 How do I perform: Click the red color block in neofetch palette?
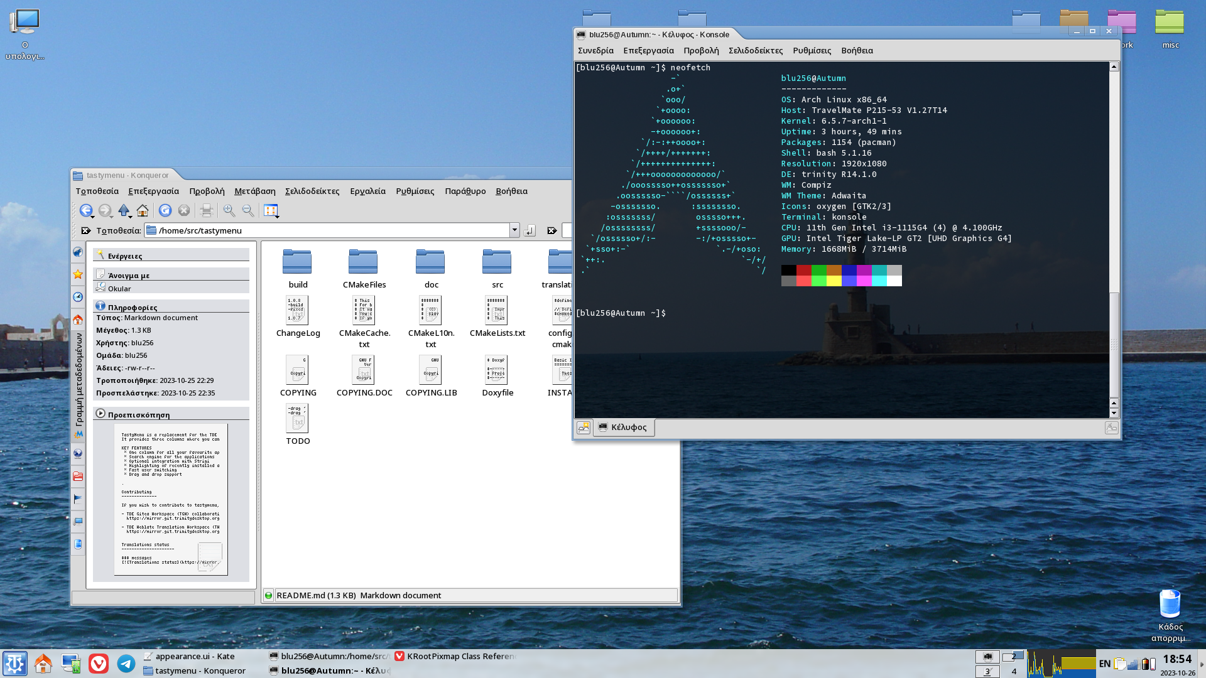point(803,270)
